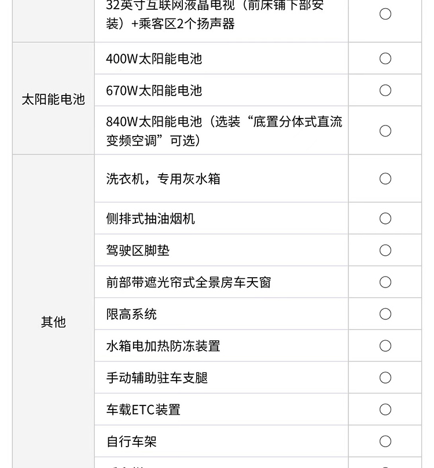Select the 670W太阳能电池 option circle
The height and width of the screenshot is (468, 434).
click(x=385, y=90)
